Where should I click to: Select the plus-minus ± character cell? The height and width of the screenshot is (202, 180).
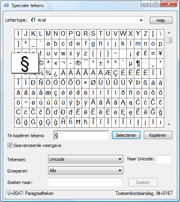100,64
